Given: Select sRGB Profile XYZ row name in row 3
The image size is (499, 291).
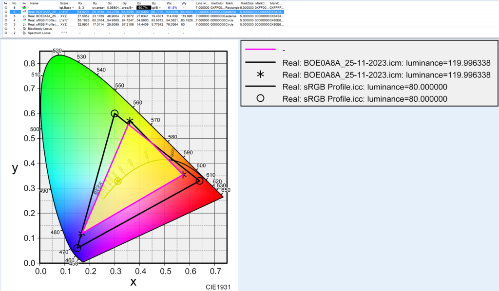Looking at the screenshot, I should coord(43,24).
